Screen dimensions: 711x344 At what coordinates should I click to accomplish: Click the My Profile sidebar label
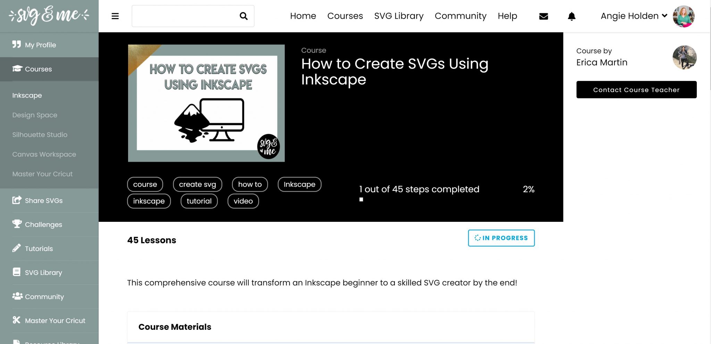click(x=41, y=45)
